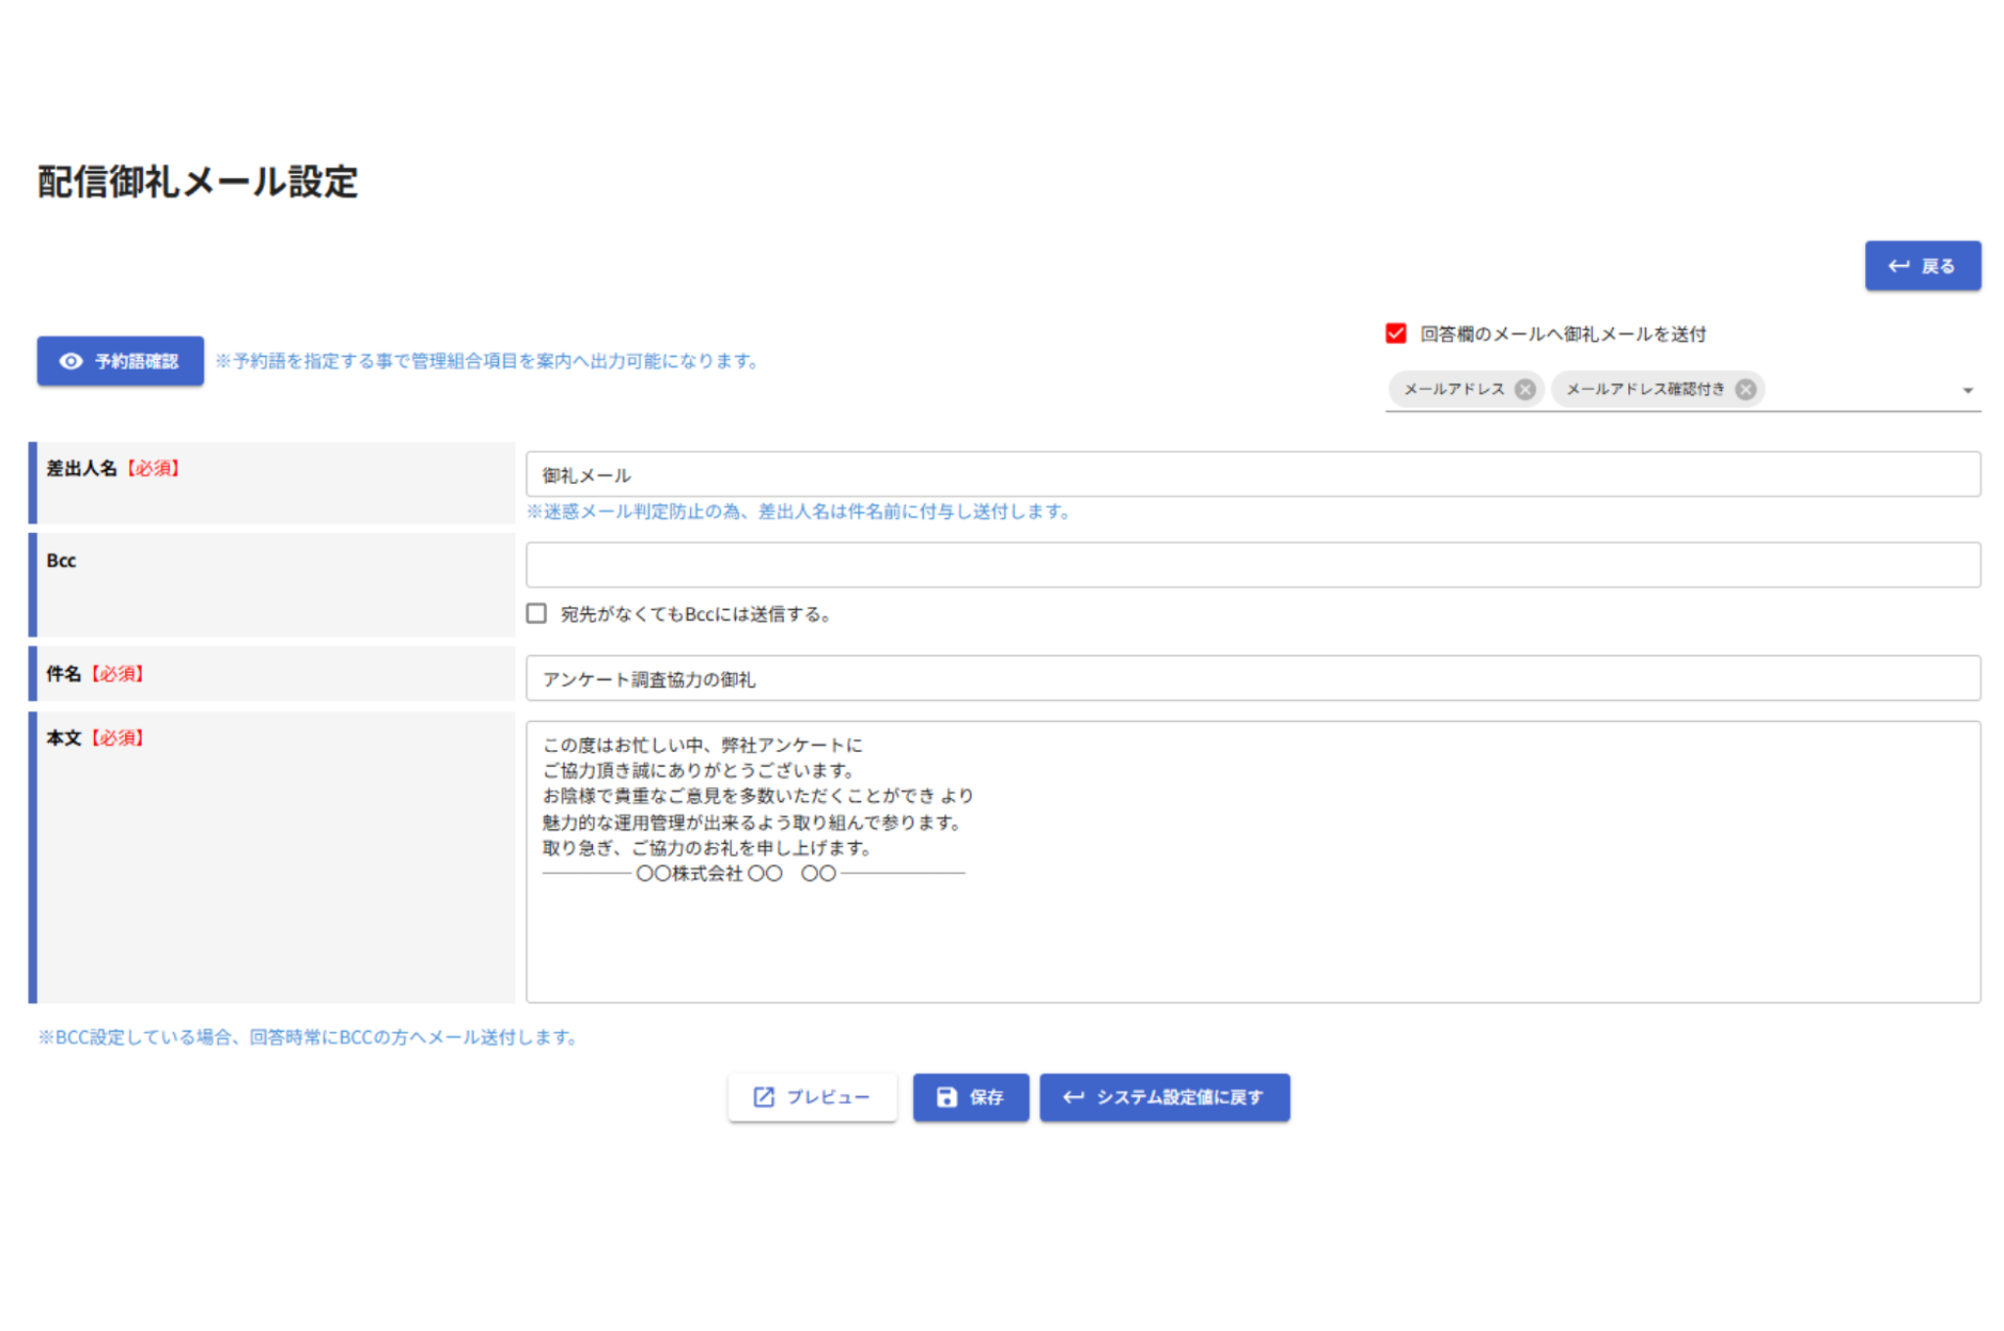Click the 件名 required label
The image size is (2004, 1331).
(95, 674)
